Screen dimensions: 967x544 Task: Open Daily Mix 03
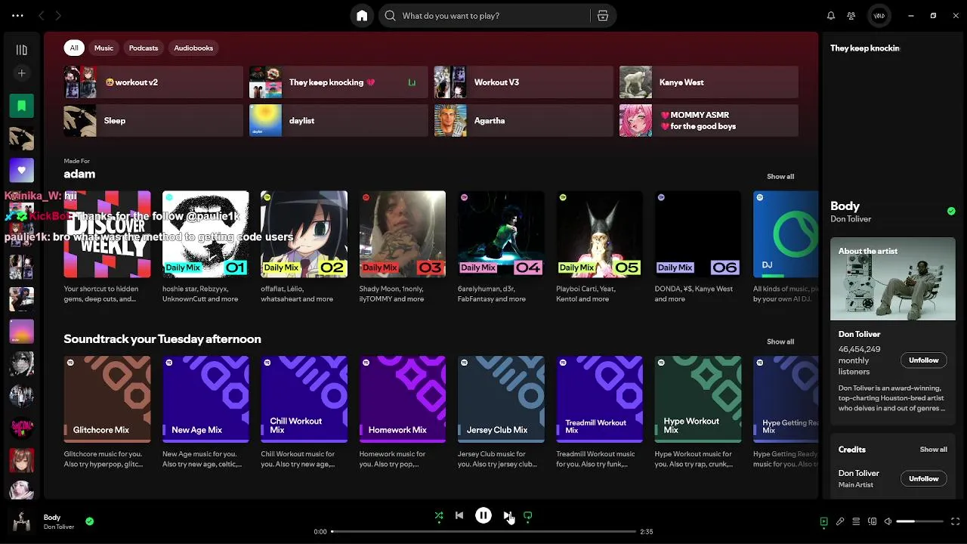click(403, 234)
